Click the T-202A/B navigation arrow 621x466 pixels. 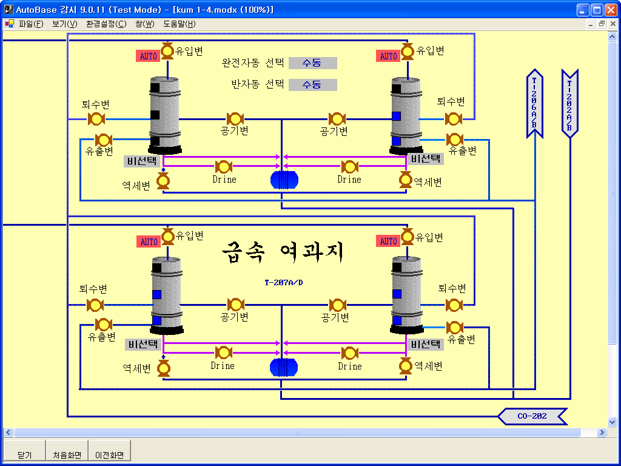click(569, 103)
